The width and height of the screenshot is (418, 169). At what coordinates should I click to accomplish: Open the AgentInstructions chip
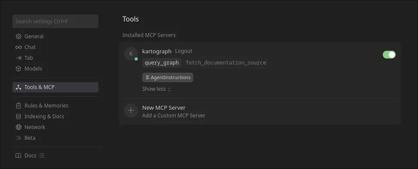168,77
